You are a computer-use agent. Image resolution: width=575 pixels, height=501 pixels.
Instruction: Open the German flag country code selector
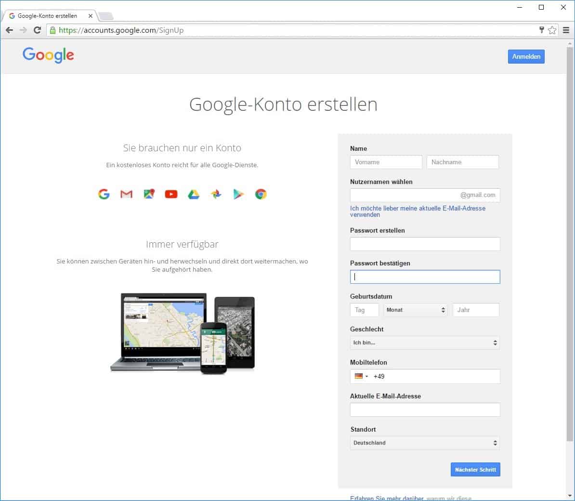tap(361, 376)
